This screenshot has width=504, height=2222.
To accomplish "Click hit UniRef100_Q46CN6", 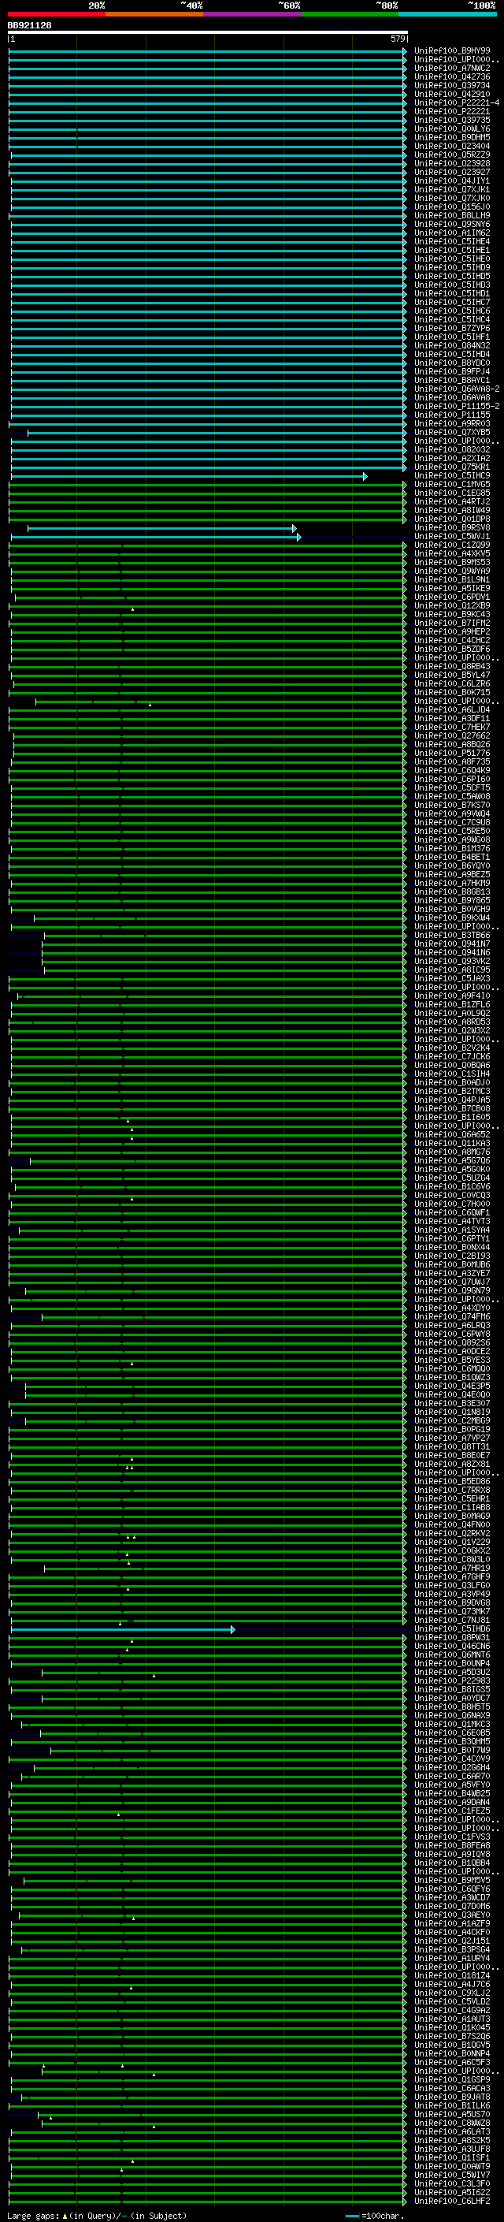I will [x=452, y=1647].
